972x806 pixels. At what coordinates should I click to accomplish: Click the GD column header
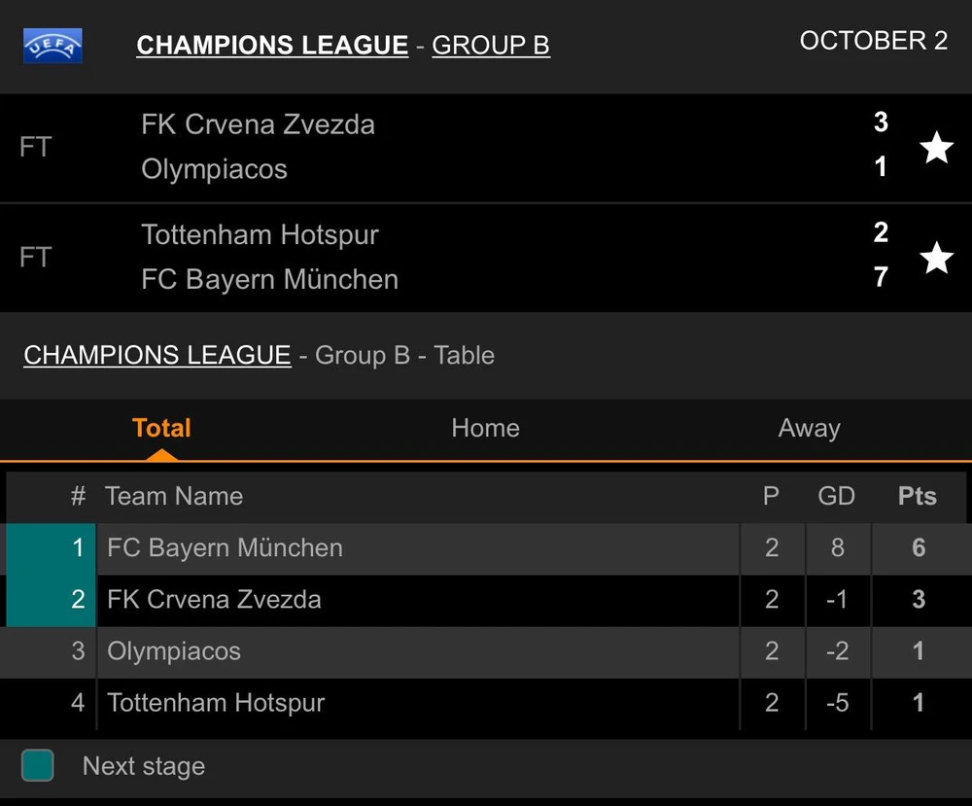836,497
